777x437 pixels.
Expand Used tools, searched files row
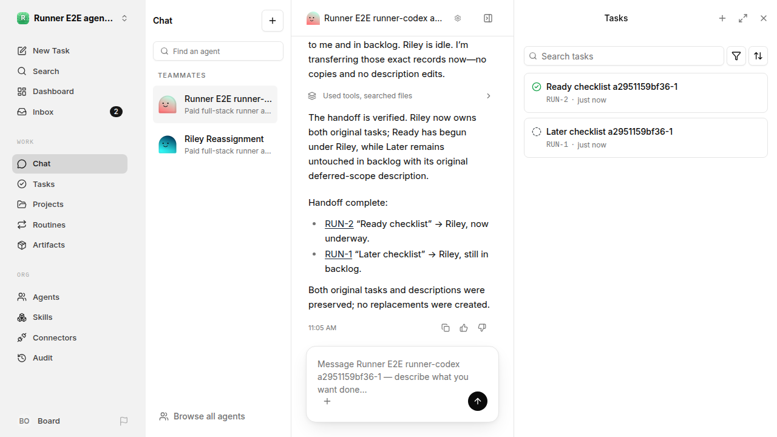[400, 96]
